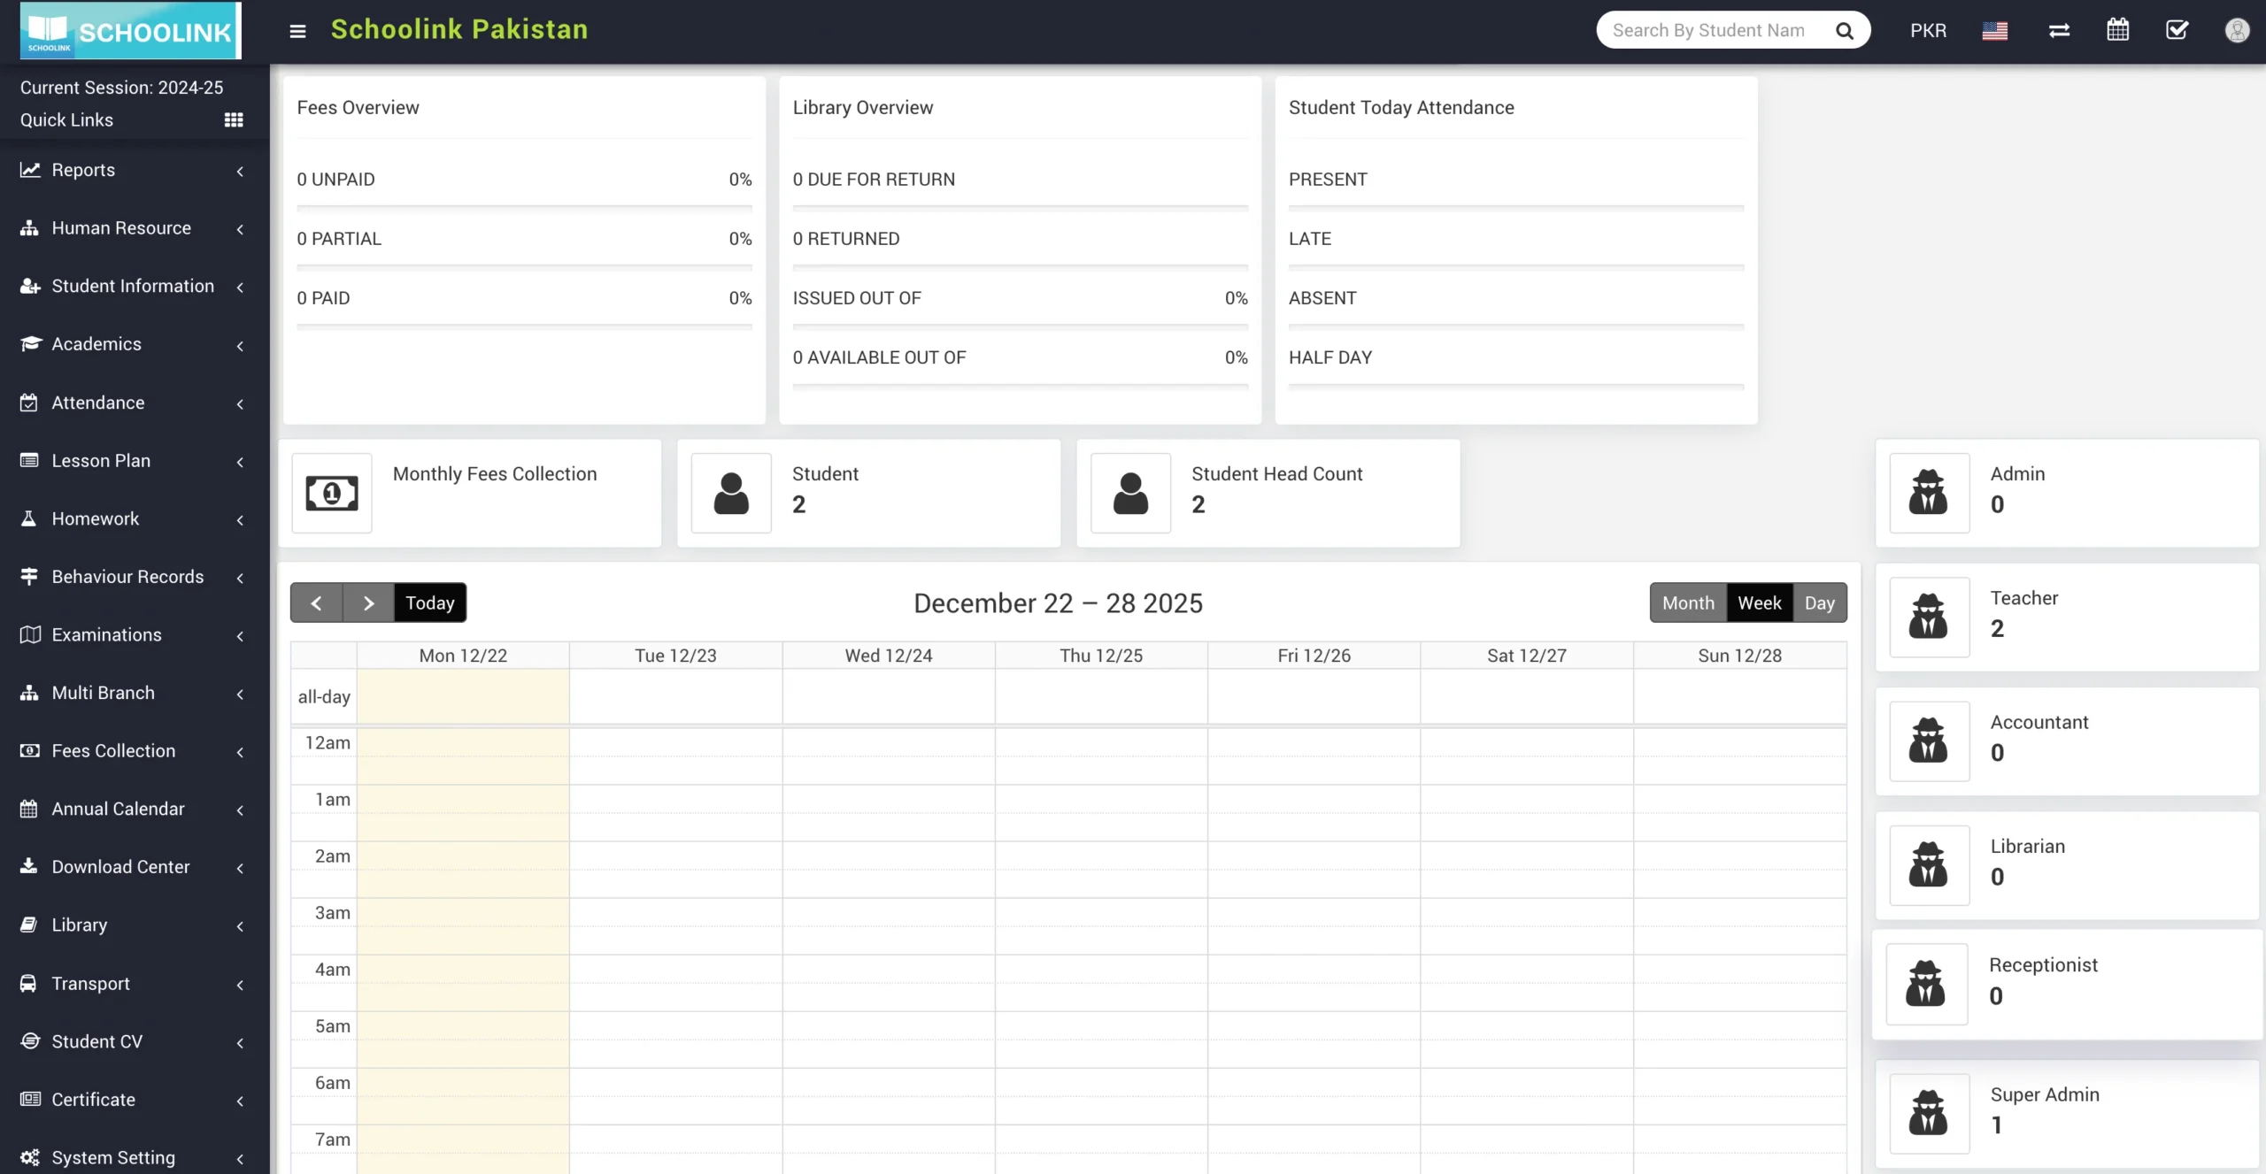This screenshot has width=2266, height=1174.
Task: Select the PKR currency option
Action: point(1928,31)
